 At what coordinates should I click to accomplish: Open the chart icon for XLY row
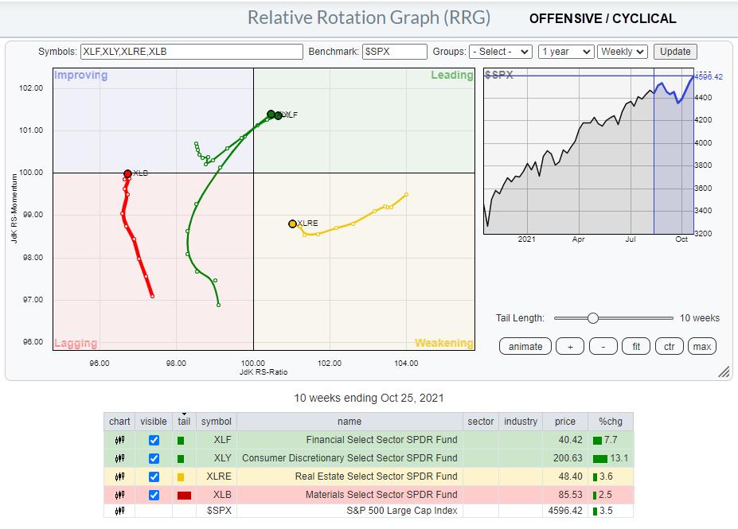(119, 458)
